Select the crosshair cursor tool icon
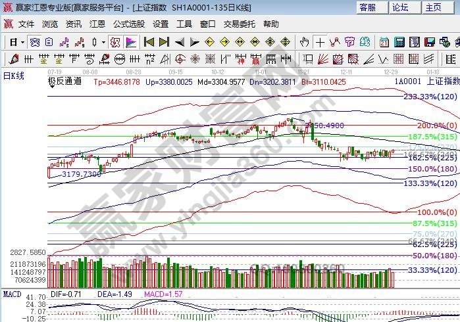This screenshot has width=460, height=322. (x=320, y=42)
